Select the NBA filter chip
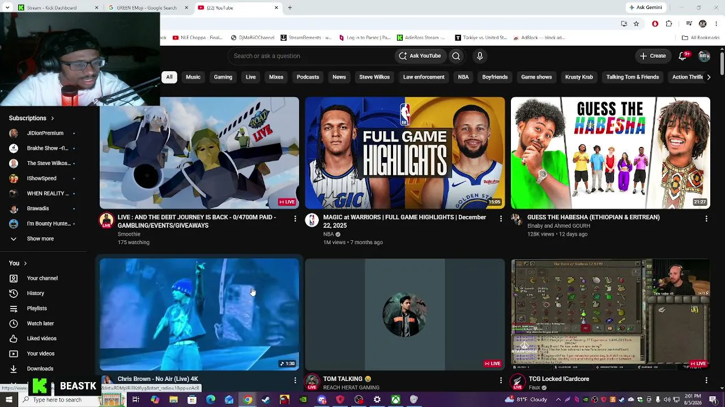The height and width of the screenshot is (407, 725). [x=463, y=77]
